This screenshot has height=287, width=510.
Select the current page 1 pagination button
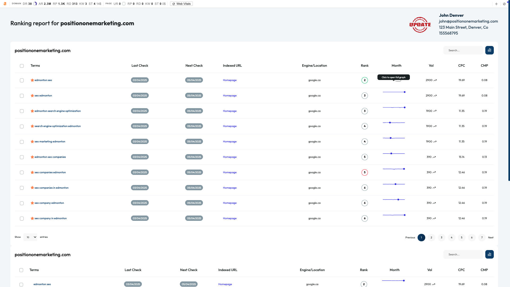pos(421,238)
